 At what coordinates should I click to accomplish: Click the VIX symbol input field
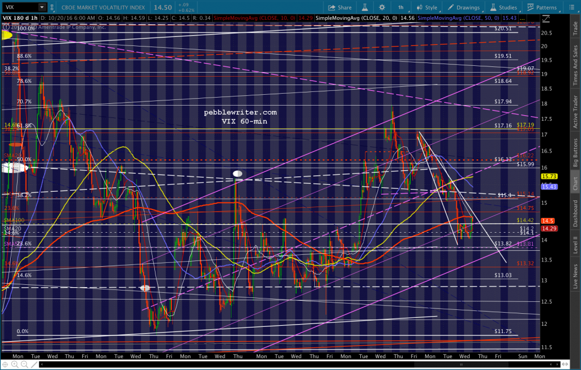click(x=20, y=7)
